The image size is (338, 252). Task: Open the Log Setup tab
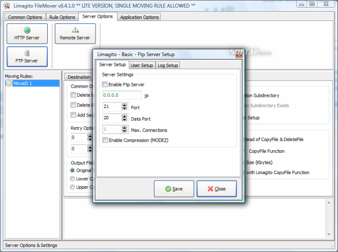coord(168,65)
